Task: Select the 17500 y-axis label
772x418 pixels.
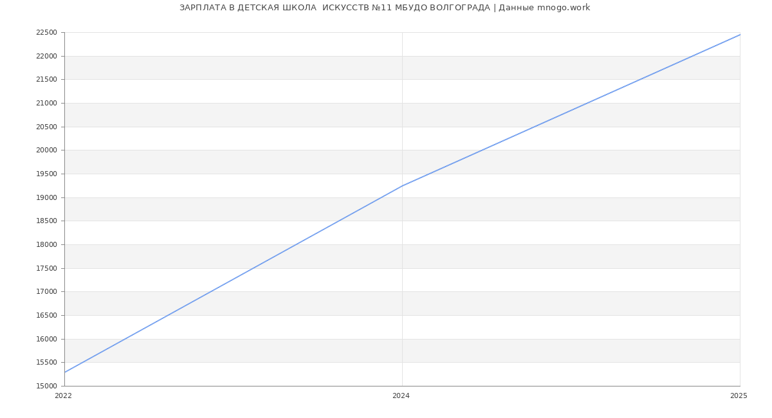Action: pyautogui.click(x=46, y=269)
